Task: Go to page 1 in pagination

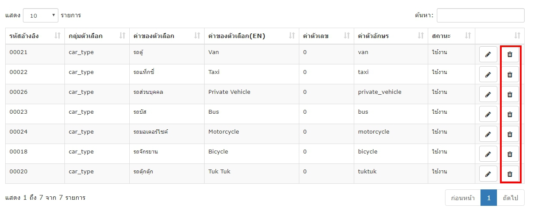Action: pyautogui.click(x=489, y=198)
